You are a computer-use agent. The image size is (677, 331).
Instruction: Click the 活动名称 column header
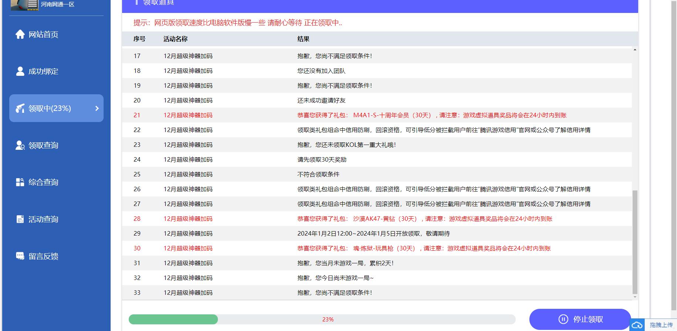pyautogui.click(x=175, y=39)
